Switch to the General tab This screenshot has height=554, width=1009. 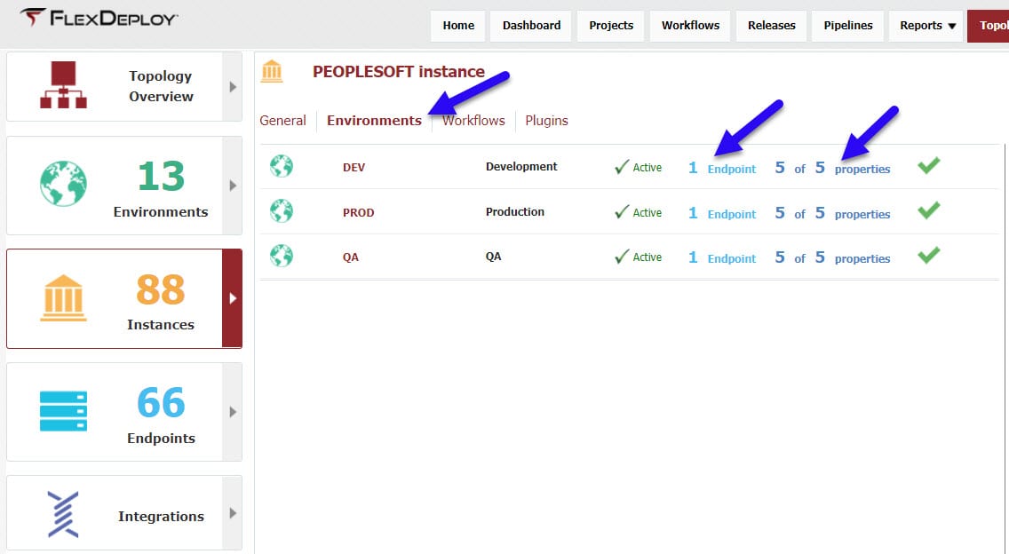point(282,121)
